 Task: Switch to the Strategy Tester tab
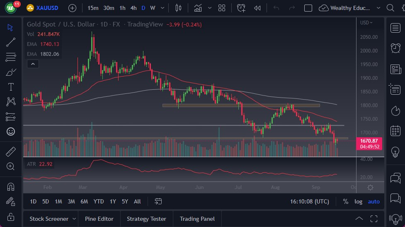click(x=146, y=219)
